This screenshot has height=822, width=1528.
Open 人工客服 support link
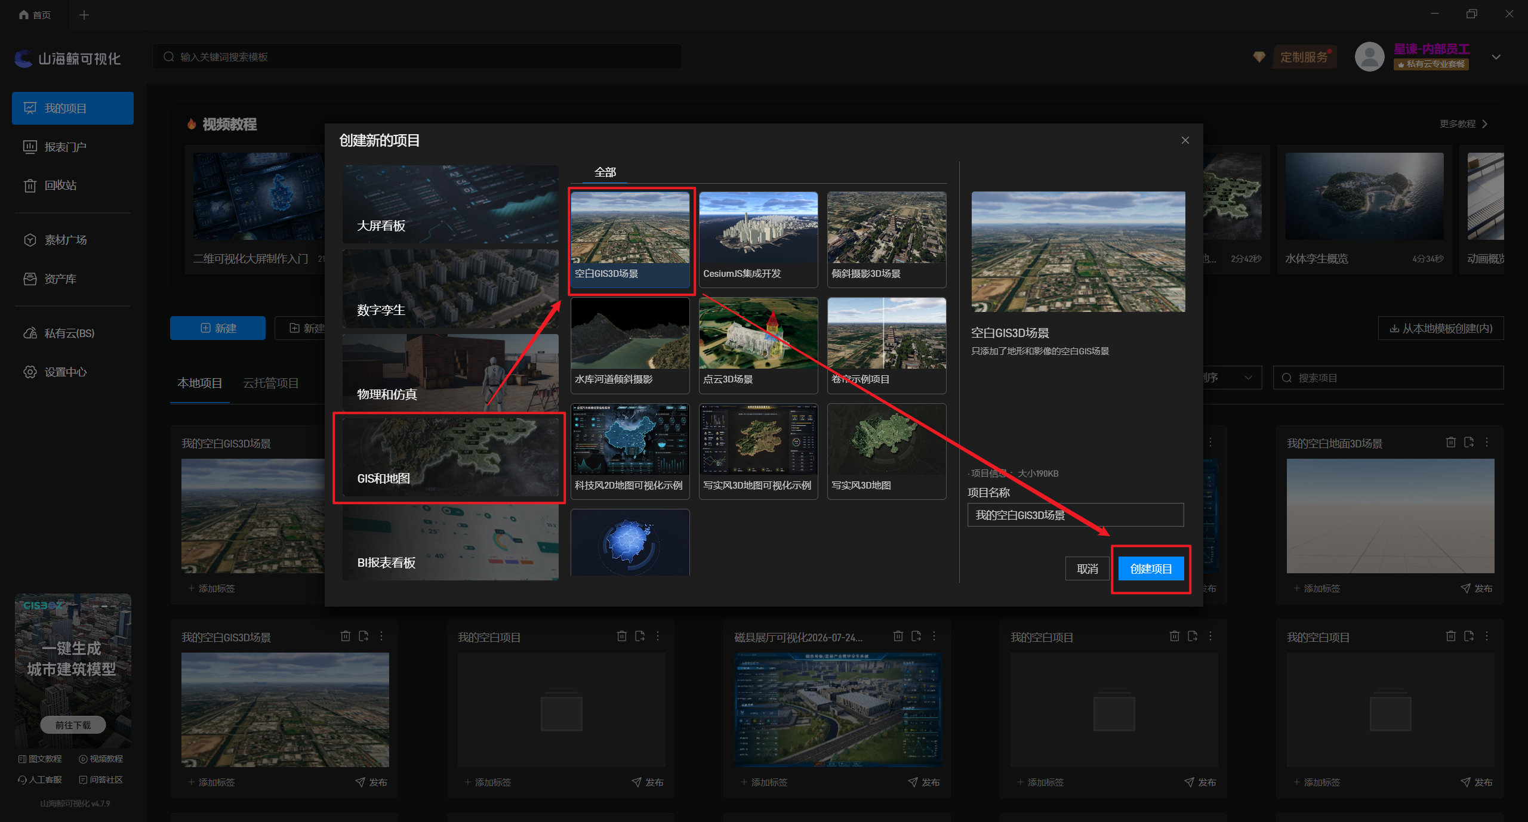point(40,780)
